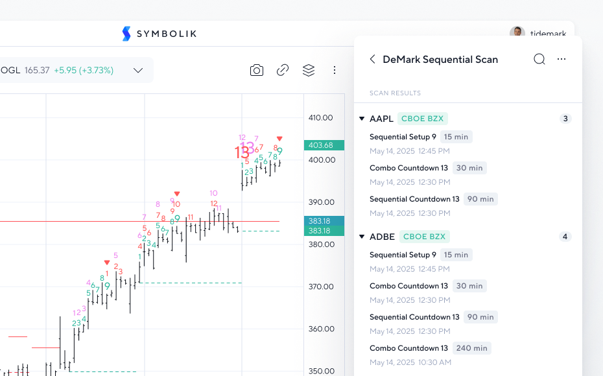Click the AAPL result count badge 3
Viewport: 603px width, 376px height.
[x=565, y=119]
